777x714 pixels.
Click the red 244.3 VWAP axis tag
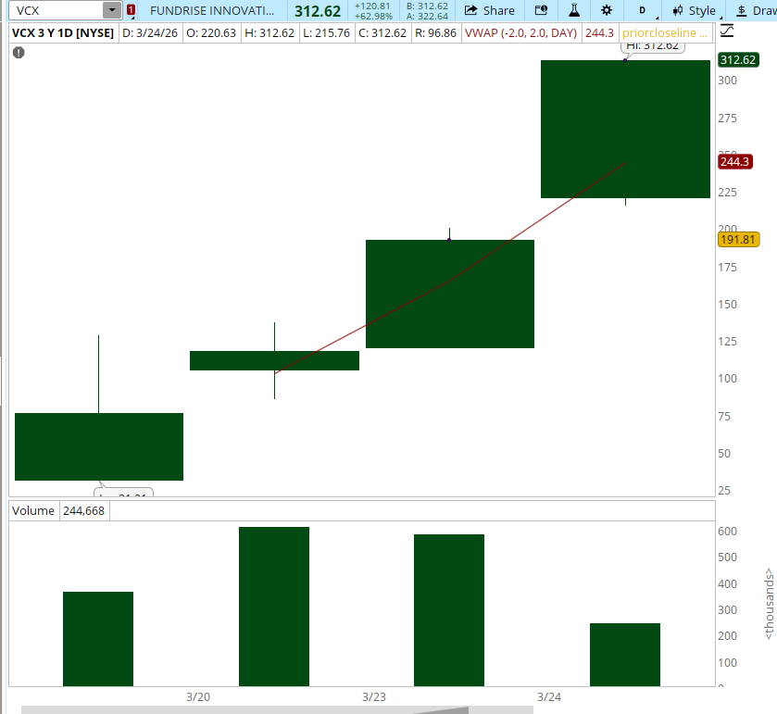tap(735, 161)
